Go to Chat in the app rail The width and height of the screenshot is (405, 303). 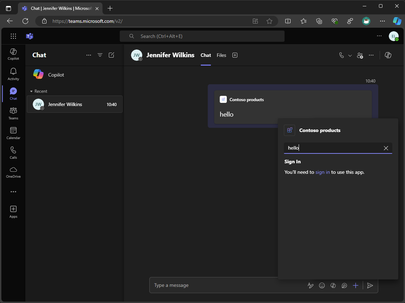(x=13, y=94)
